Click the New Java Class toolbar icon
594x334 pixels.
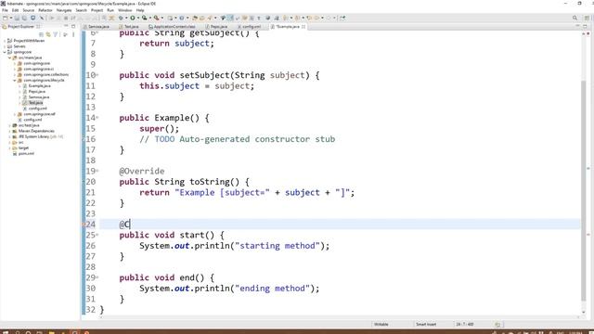(182, 18)
